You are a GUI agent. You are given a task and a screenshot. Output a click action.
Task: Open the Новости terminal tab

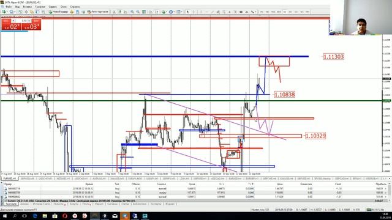tap(59, 204)
